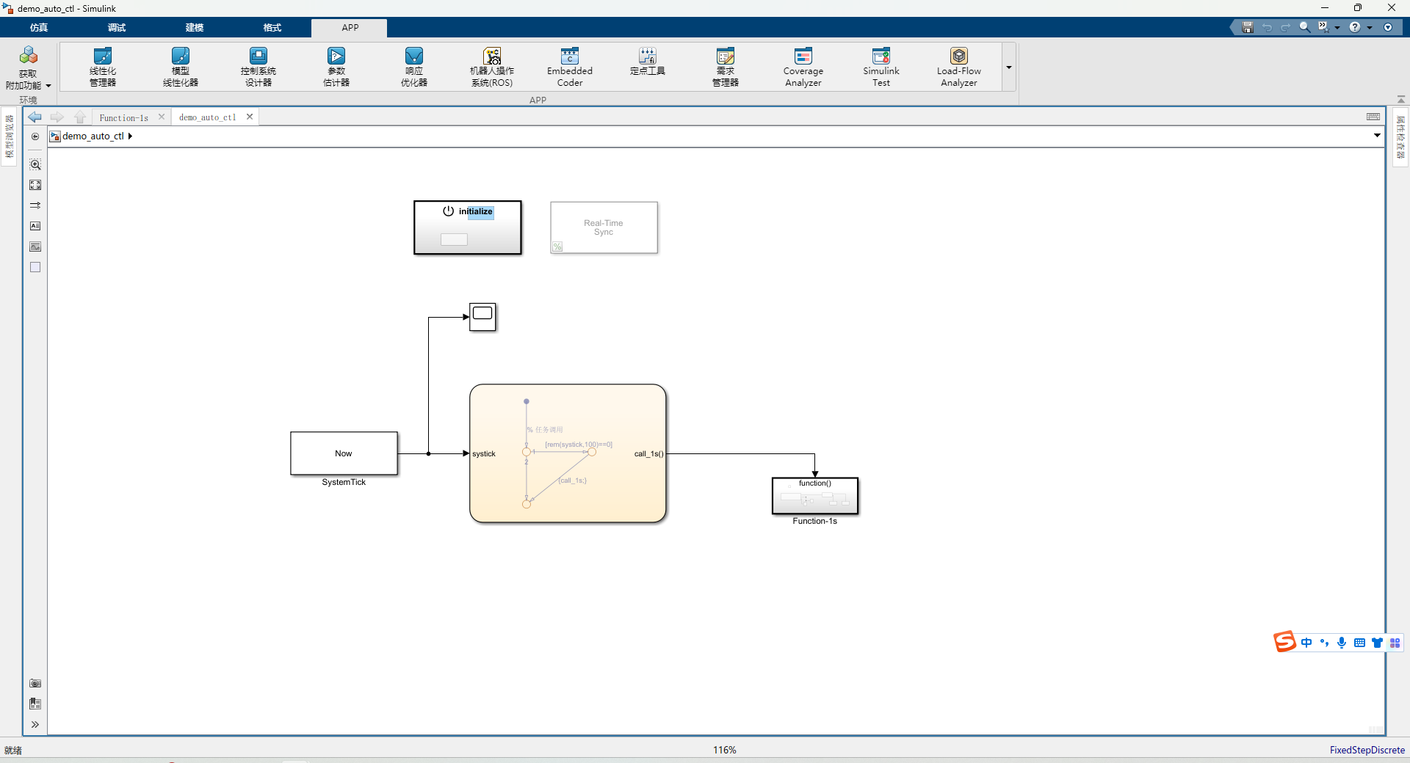Switch to the 格式 ribbon tab

[x=272, y=27]
